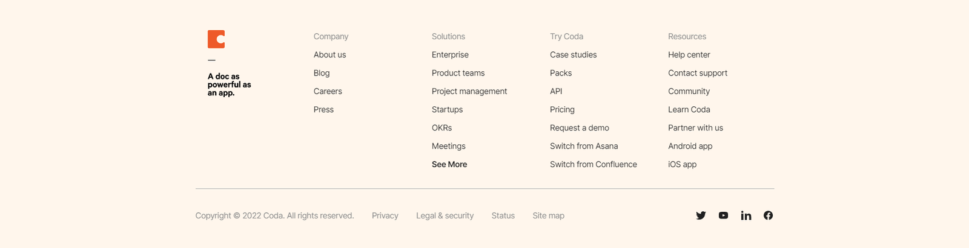
Task: Open Coda's LinkedIn page icon
Action: pos(746,215)
